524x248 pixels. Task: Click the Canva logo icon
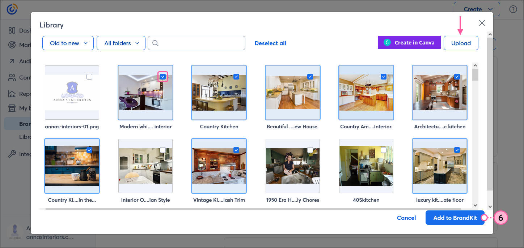tap(387, 43)
